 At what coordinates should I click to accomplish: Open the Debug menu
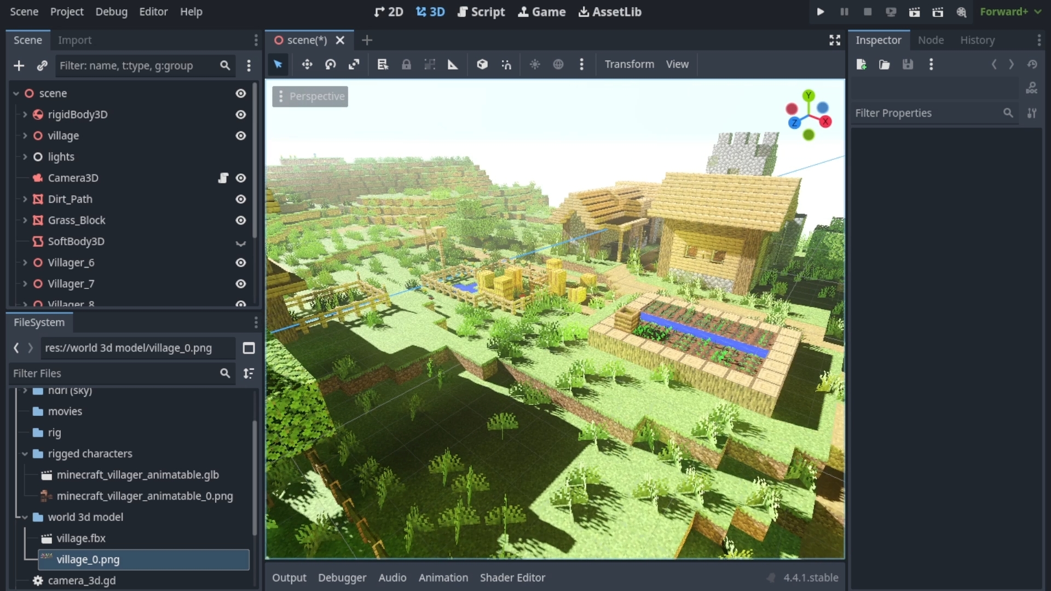pos(111,11)
